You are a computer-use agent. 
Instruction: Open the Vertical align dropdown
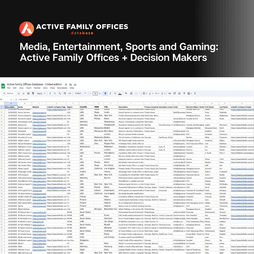point(151,93)
